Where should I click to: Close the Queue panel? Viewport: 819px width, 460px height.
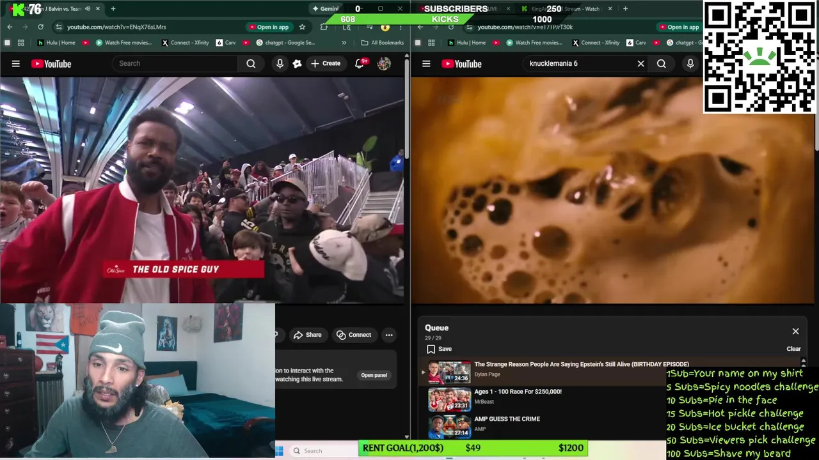pos(795,332)
